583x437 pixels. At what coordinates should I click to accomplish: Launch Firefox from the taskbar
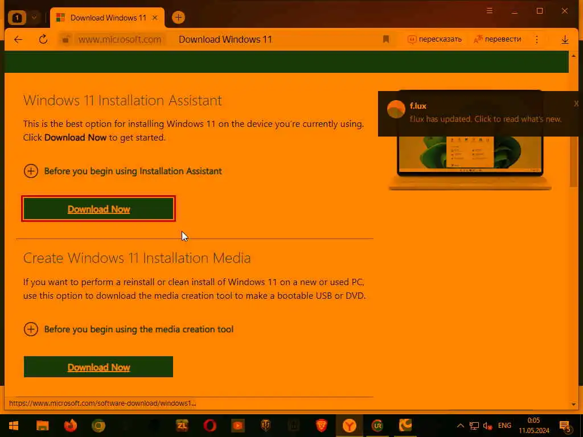click(70, 426)
